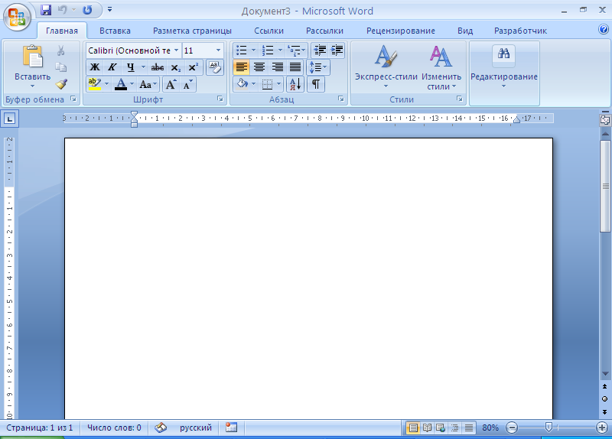
Task: Align text left
Action: pos(241,67)
